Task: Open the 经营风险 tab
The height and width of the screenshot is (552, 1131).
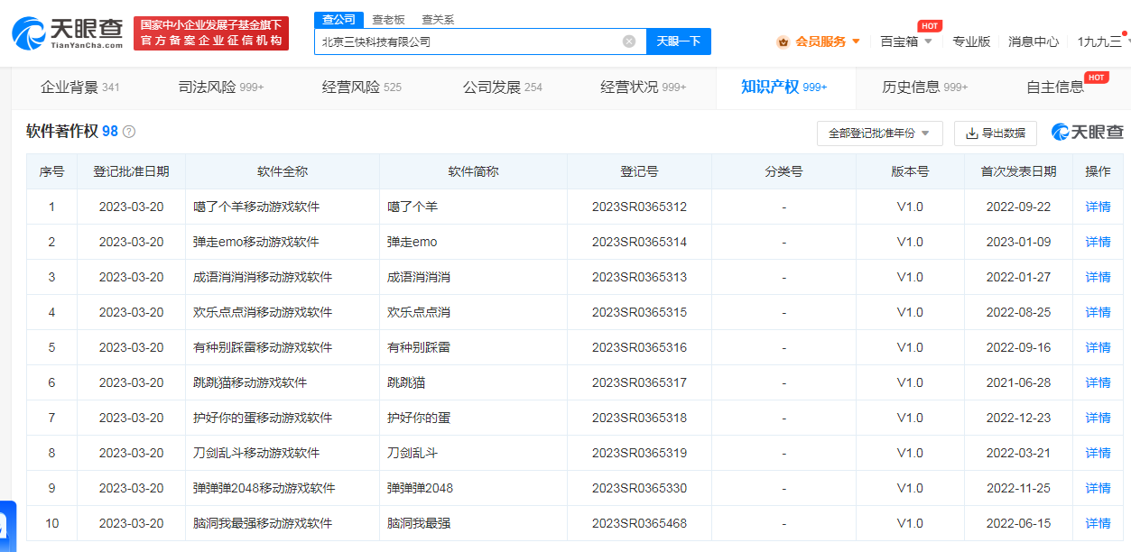Action: pyautogui.click(x=362, y=87)
